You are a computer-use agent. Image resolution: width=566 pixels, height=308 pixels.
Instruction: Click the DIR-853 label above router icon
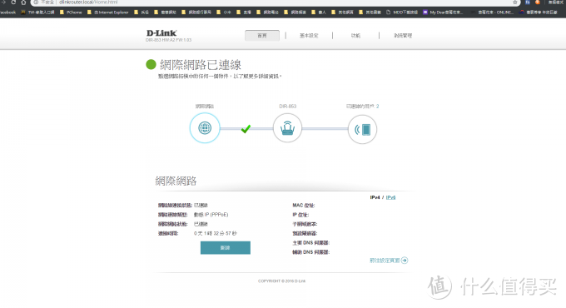point(288,107)
